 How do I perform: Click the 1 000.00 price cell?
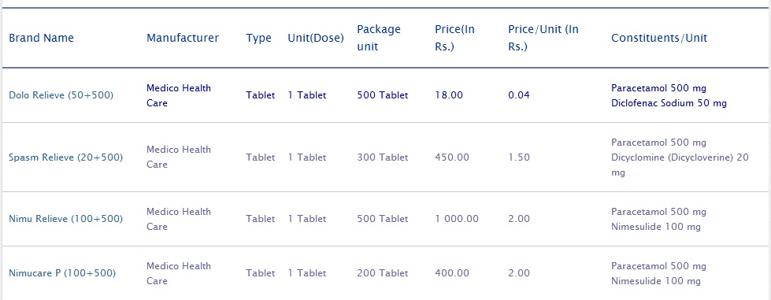(x=457, y=219)
